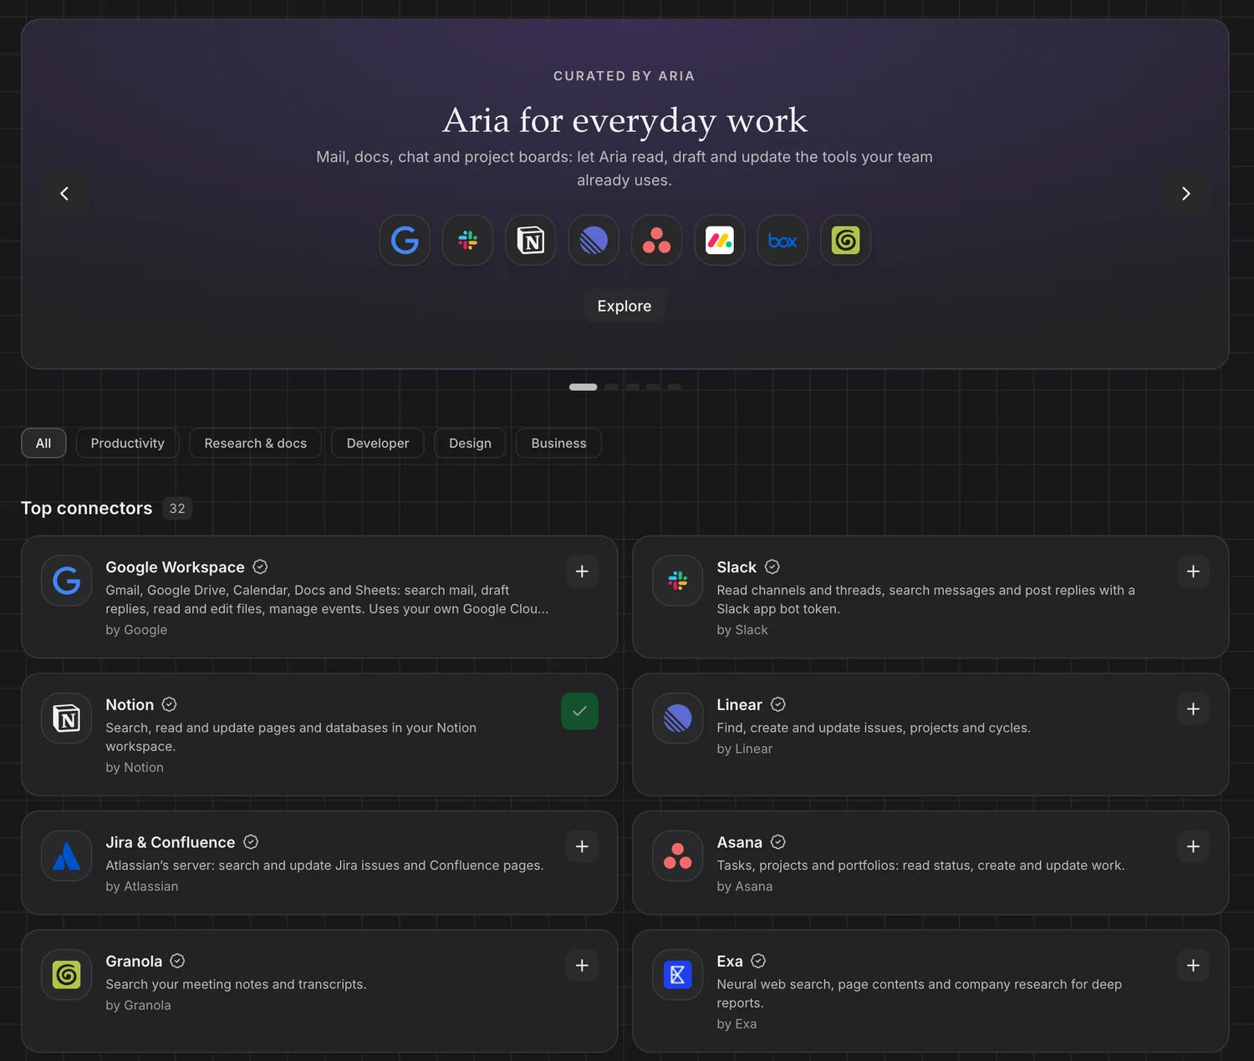Go to the next carousel slide
Screen dimensions: 1254x1061
[1185, 194]
